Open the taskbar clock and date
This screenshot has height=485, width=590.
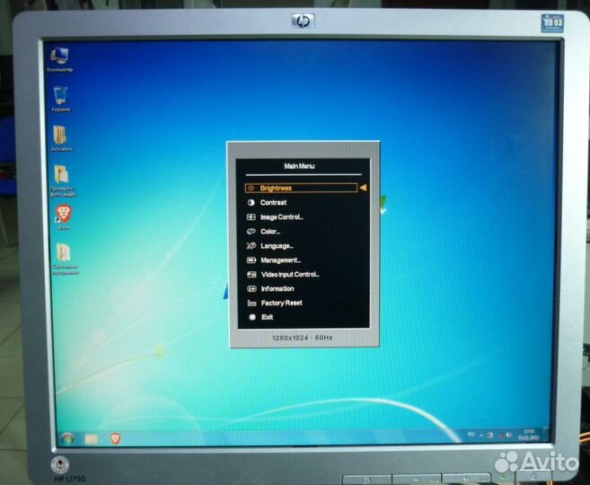click(x=529, y=434)
